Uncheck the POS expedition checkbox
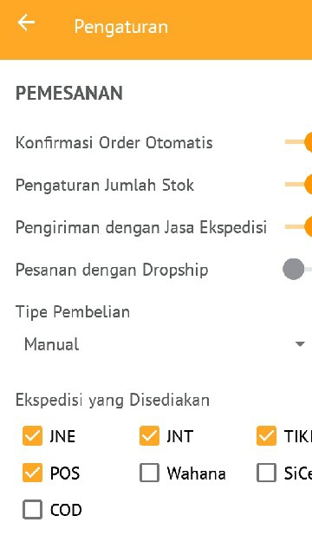This screenshot has width=312, height=555. [x=32, y=473]
